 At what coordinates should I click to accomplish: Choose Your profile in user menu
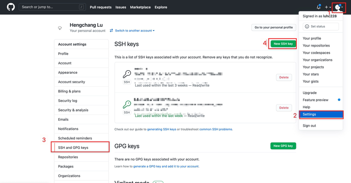pos(321,39)
